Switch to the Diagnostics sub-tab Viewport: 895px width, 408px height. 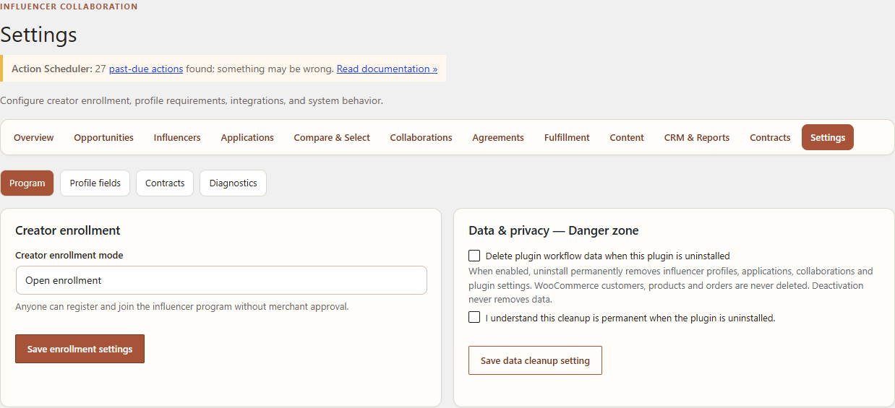tap(233, 183)
